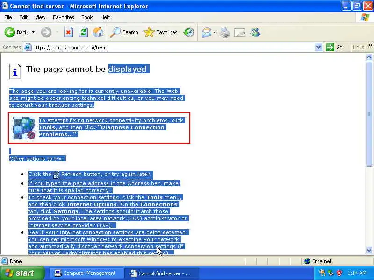
Task: Click the small Refresh icon in bullet list
Action: [56, 175]
